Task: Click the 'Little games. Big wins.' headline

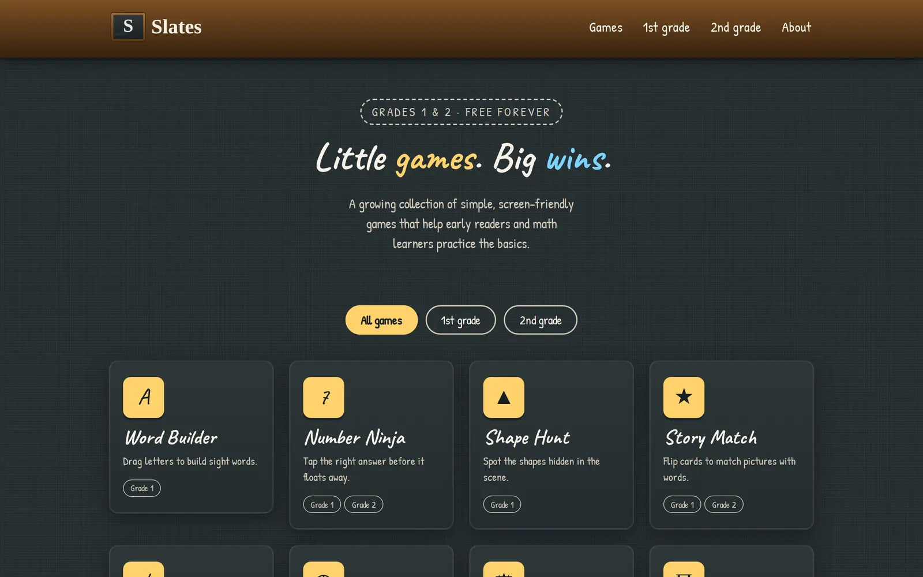Action: click(x=463, y=158)
